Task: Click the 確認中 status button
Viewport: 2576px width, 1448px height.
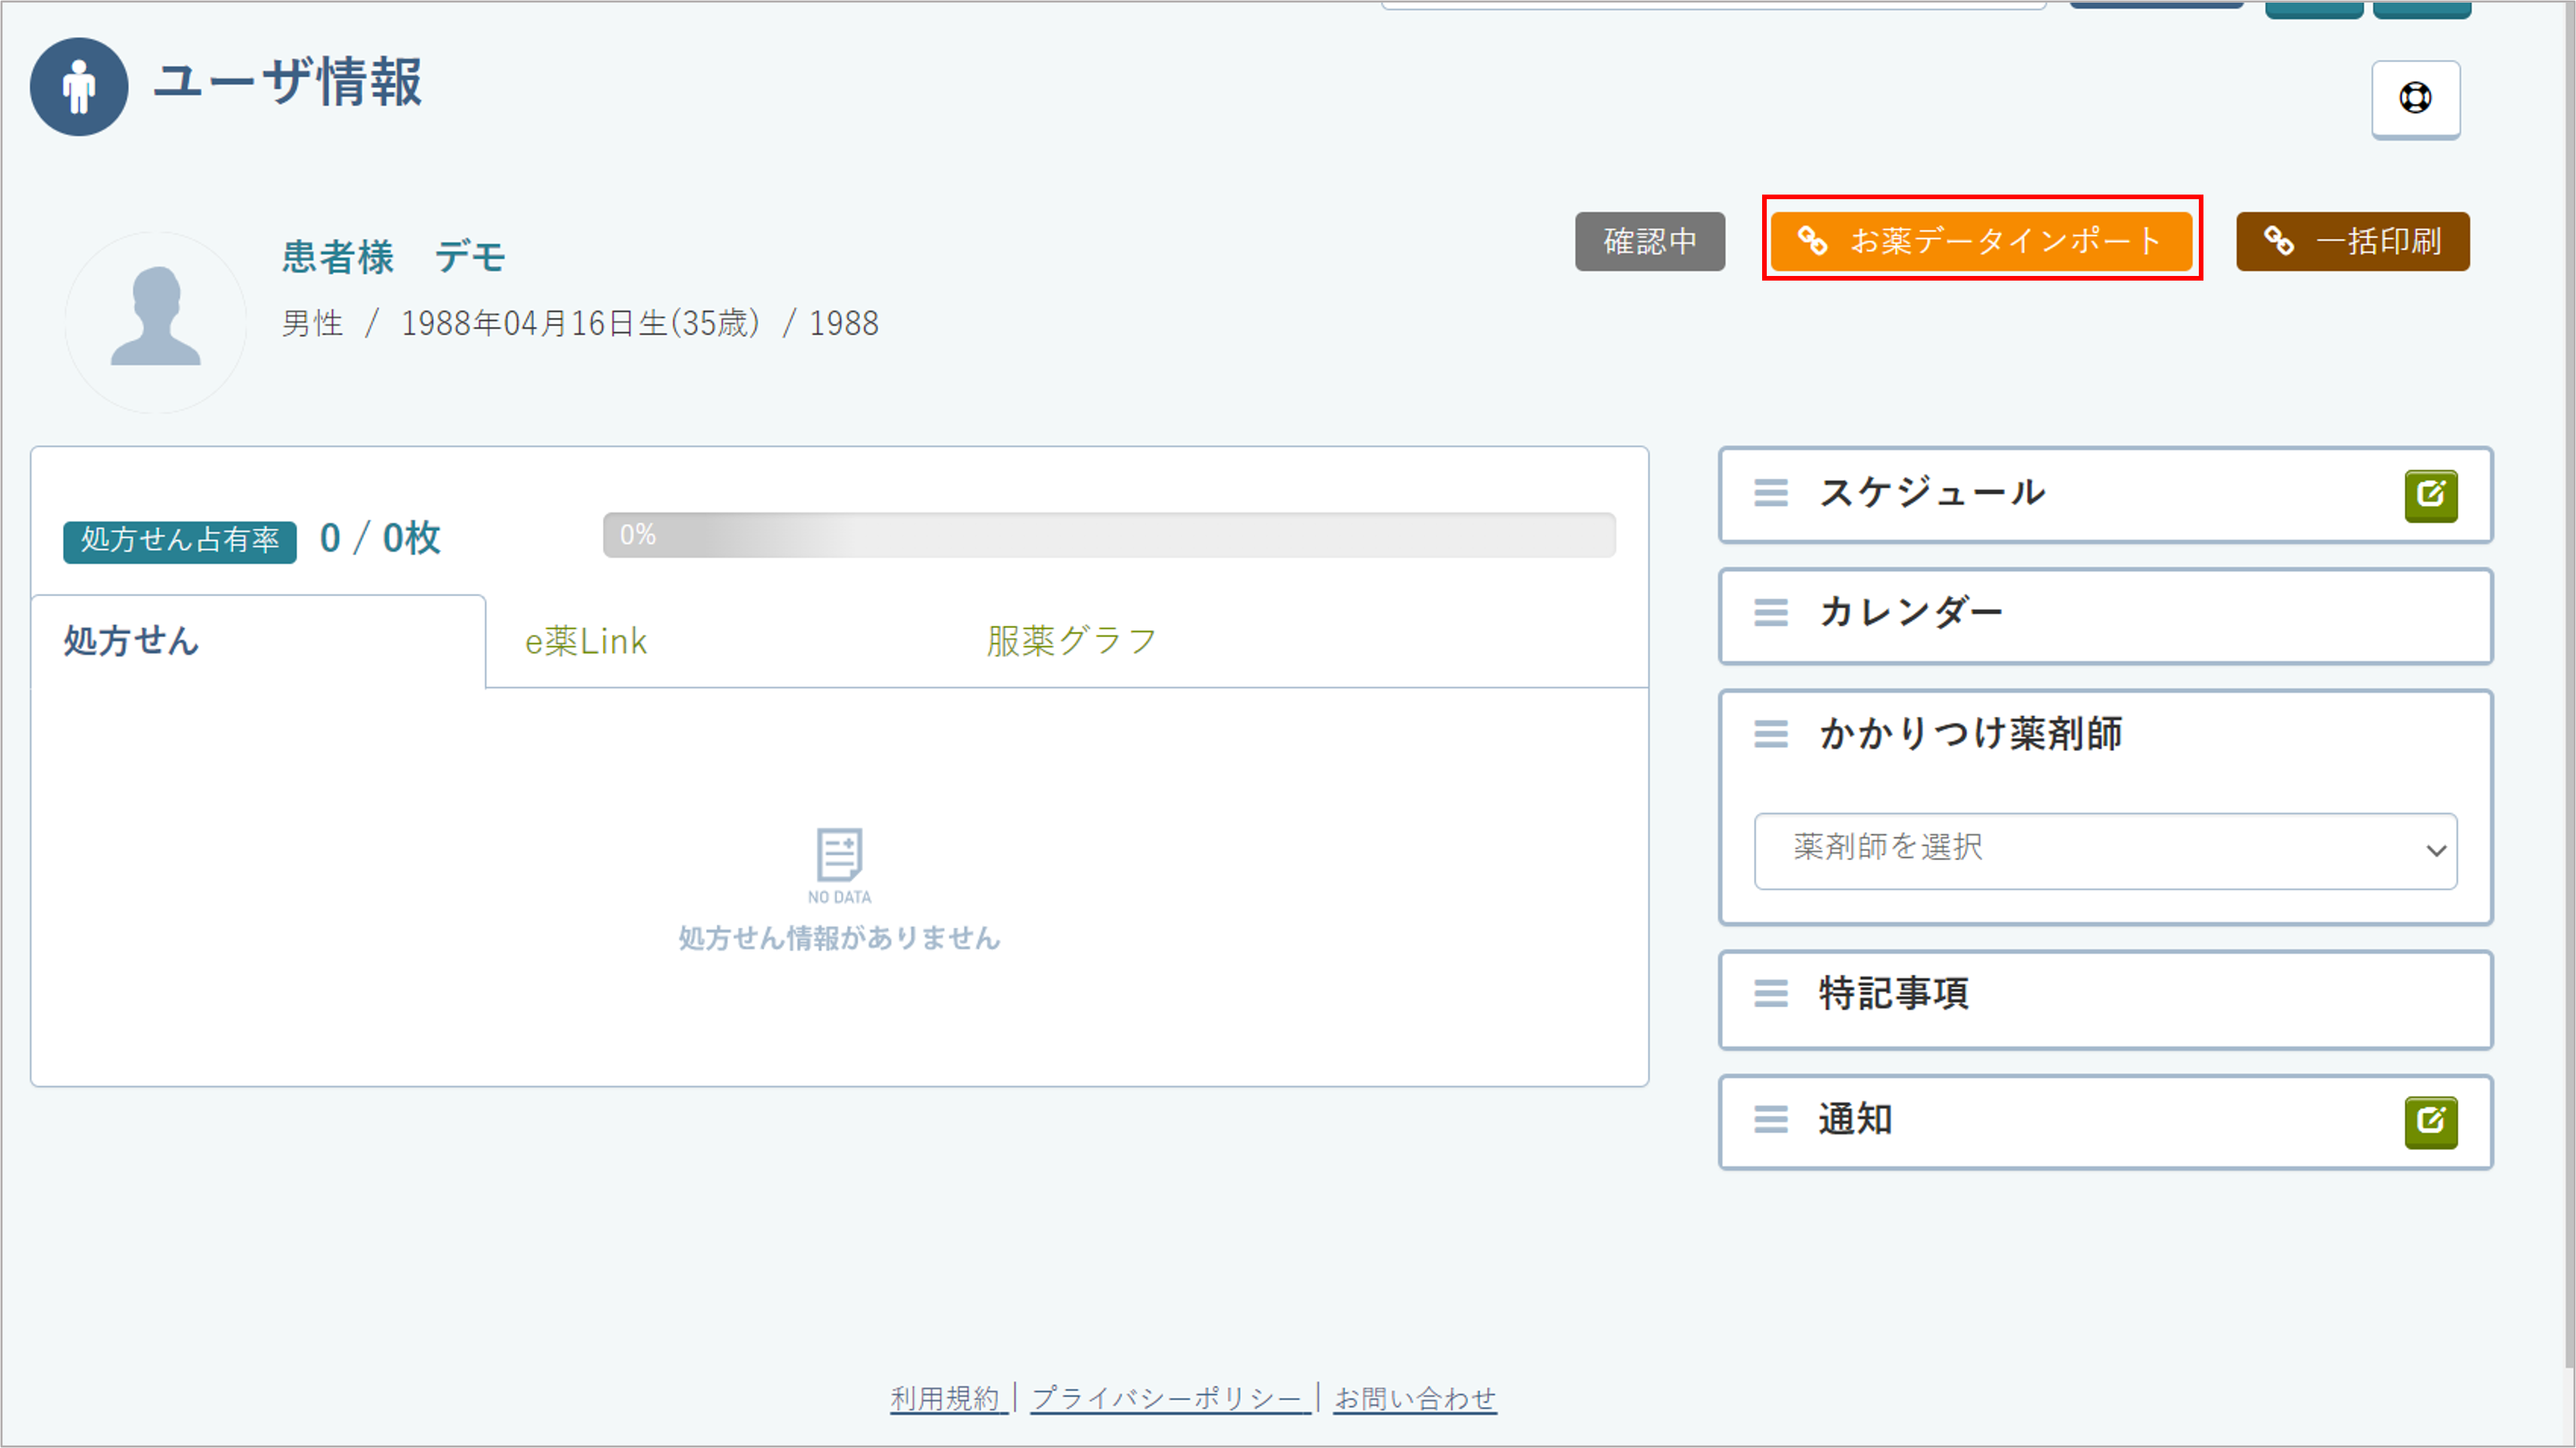Action: 1649,241
